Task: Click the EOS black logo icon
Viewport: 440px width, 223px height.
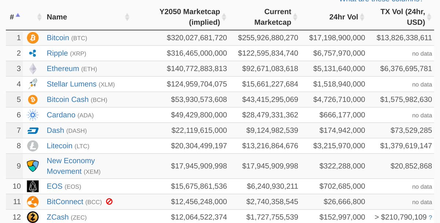Action: [x=33, y=186]
